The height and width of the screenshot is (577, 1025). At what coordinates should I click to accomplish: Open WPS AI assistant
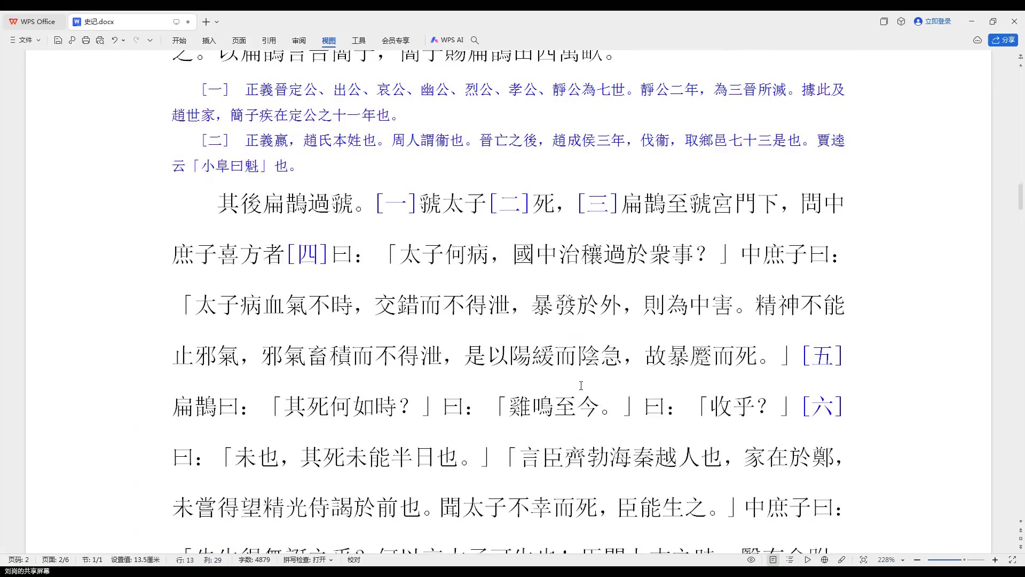coord(447,40)
